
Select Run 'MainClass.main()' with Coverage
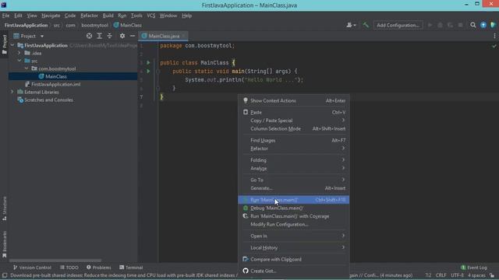pyautogui.click(x=293, y=216)
